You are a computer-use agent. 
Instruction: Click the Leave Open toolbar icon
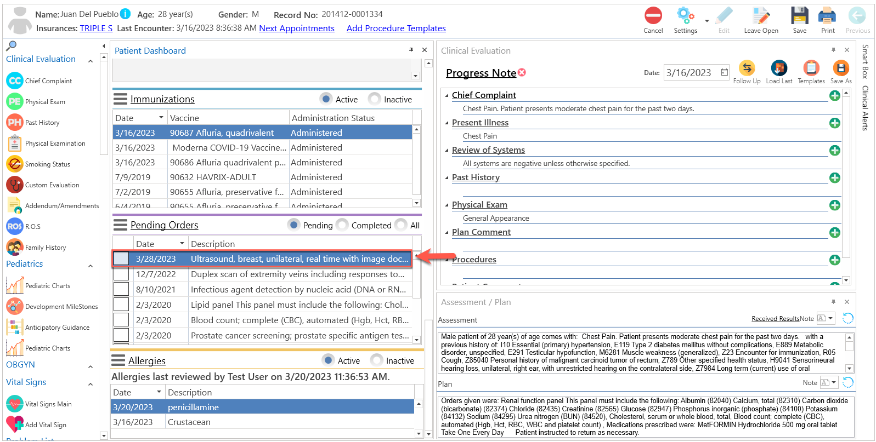coord(761,16)
